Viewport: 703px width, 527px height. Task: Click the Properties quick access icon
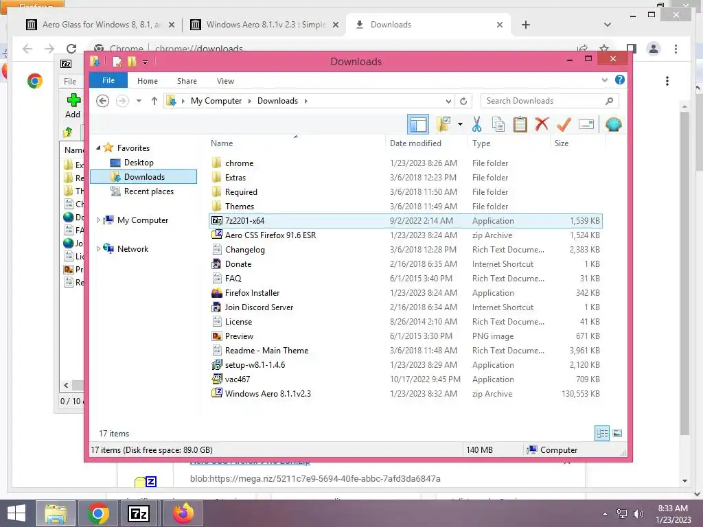pyautogui.click(x=117, y=62)
